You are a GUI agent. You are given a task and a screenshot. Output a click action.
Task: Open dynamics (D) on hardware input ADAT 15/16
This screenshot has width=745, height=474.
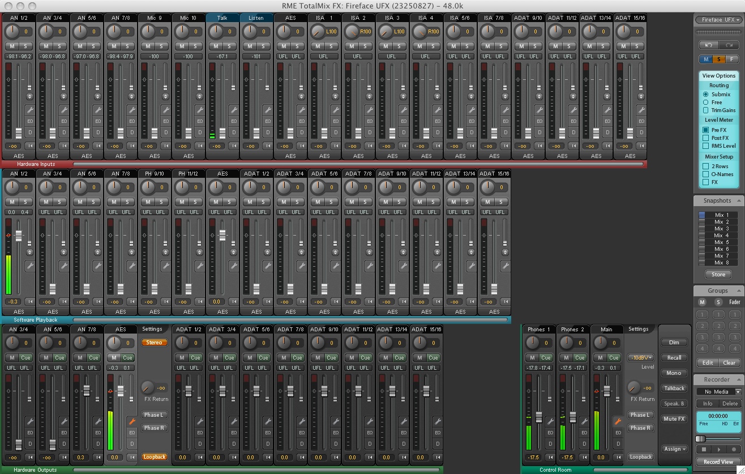(641, 132)
